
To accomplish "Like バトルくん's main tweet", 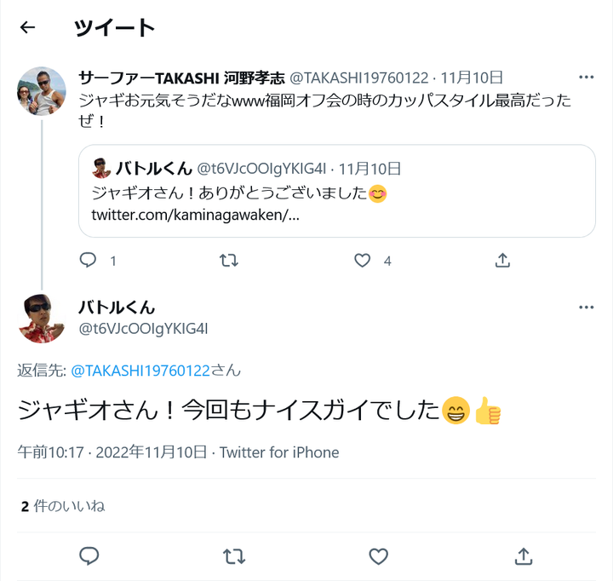I will [x=378, y=556].
